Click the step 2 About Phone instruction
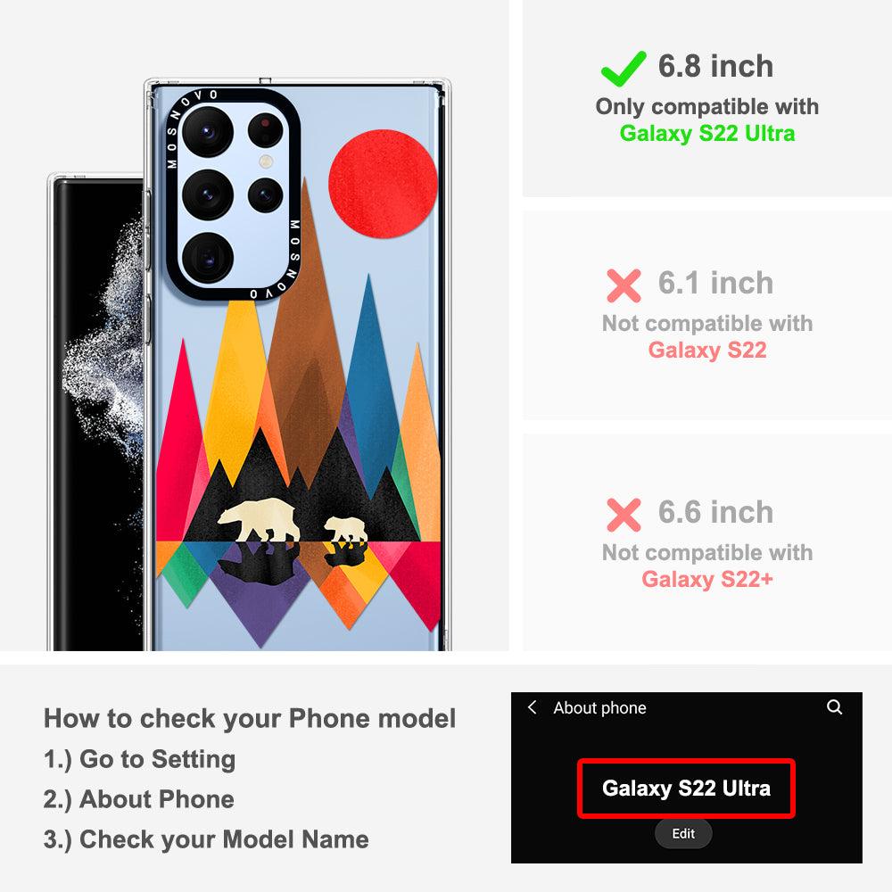 (x=139, y=799)
